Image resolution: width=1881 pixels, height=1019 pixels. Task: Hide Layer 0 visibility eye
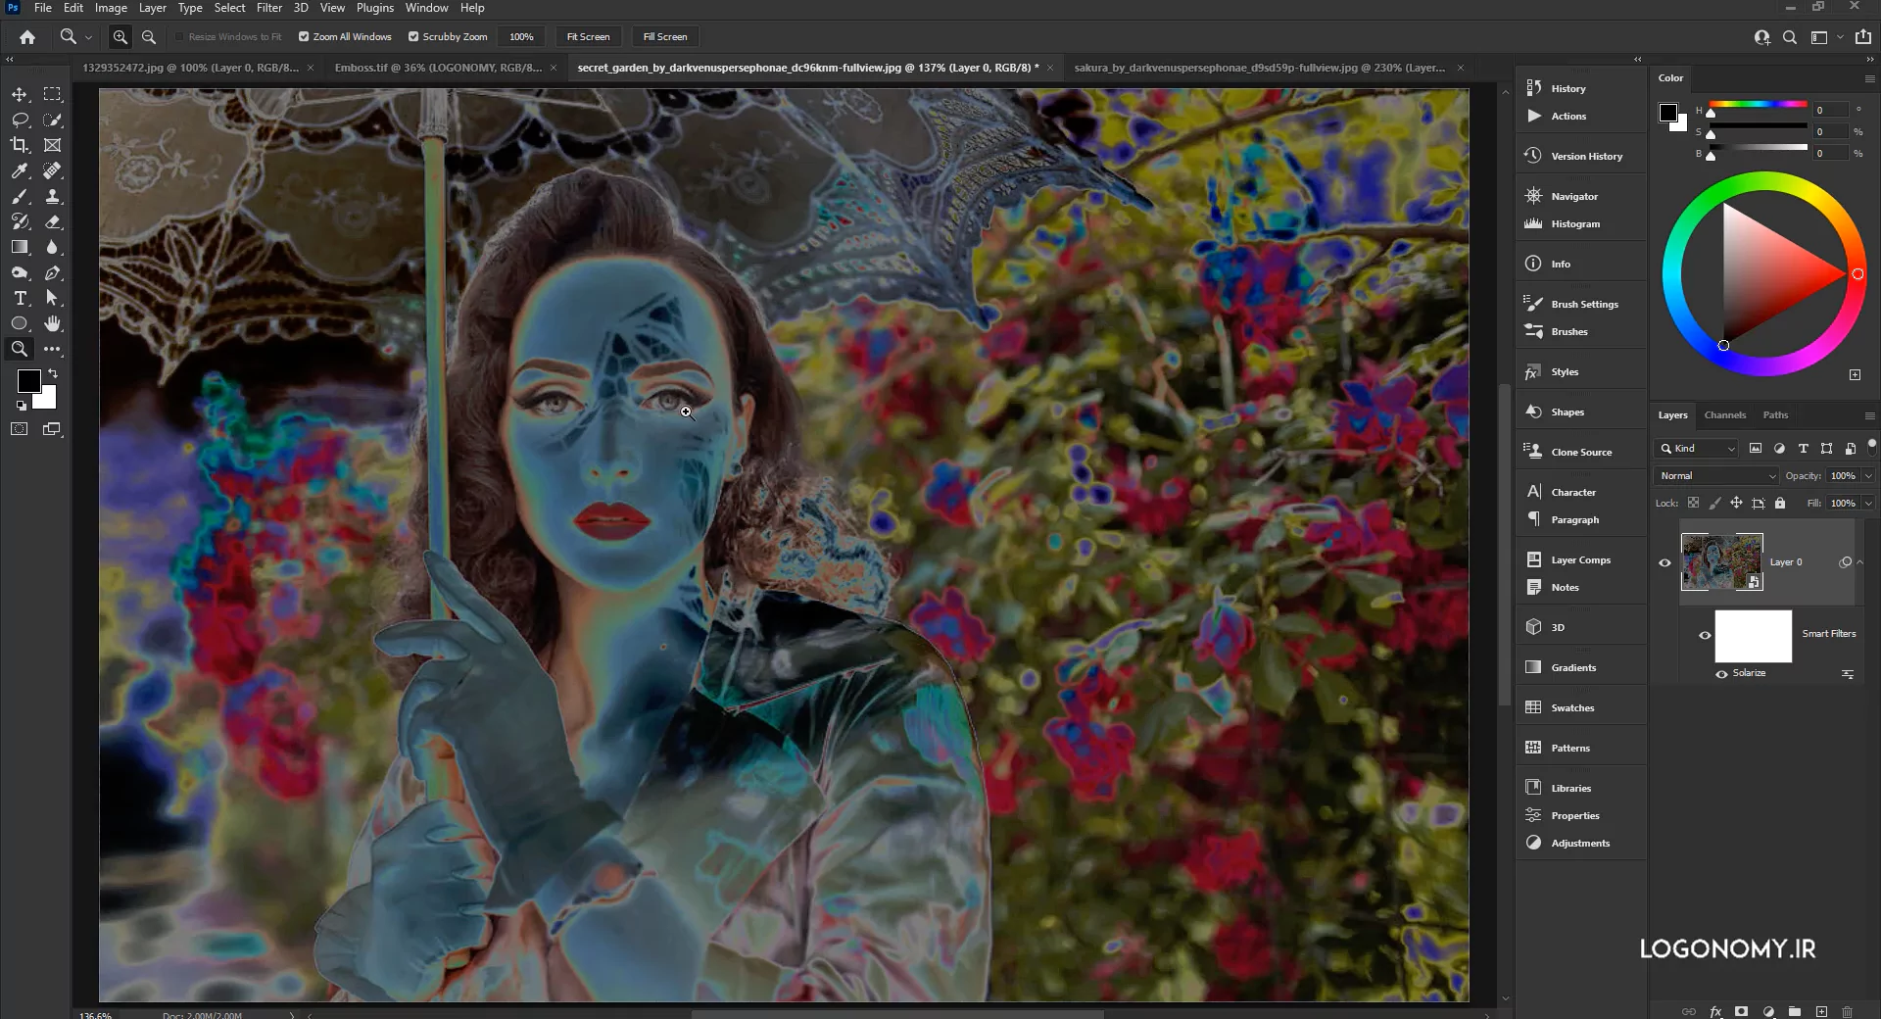[1664, 562]
